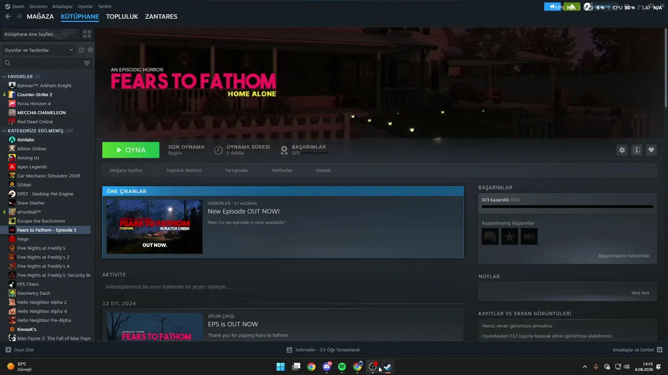Go forward with the forward arrow
Screen dimensions: 668x375
tap(19, 17)
